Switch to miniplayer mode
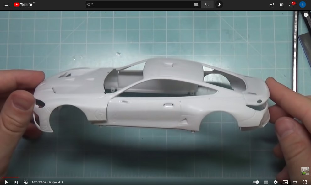The height and width of the screenshot is (185, 311). click(285, 182)
